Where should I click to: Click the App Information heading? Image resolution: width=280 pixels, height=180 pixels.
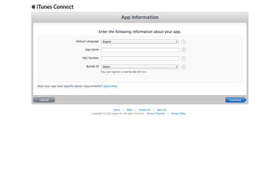(140, 17)
